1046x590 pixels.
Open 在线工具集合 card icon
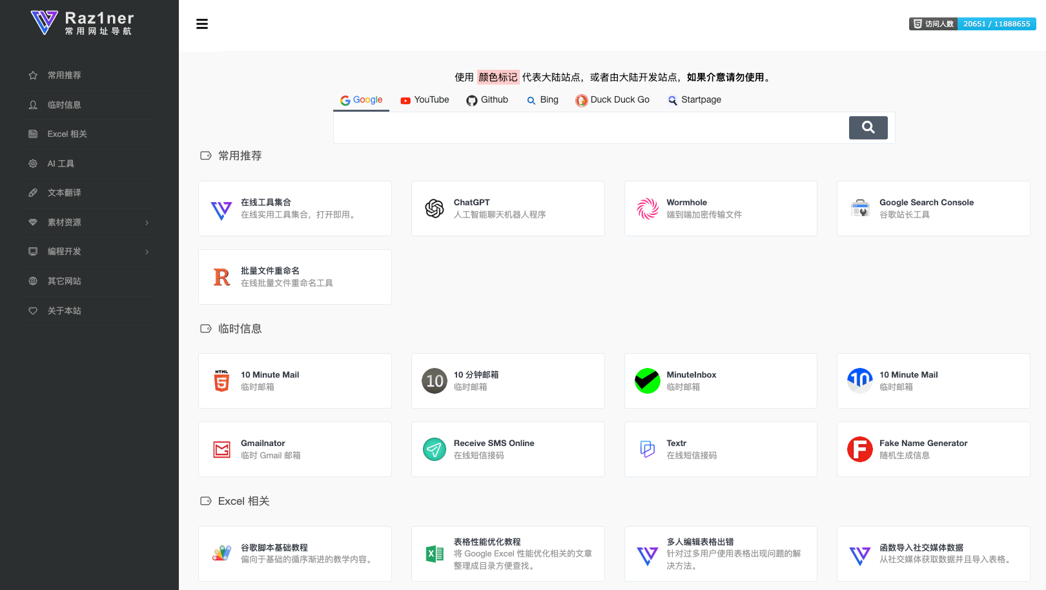[221, 210]
